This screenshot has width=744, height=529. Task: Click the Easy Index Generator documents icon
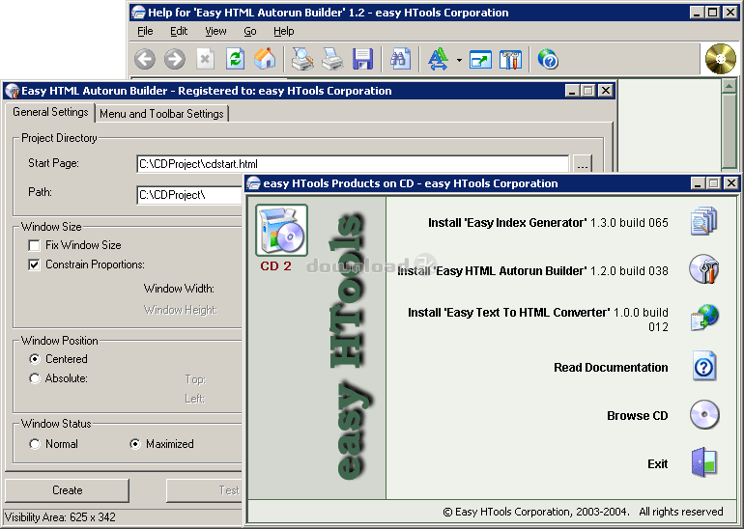(704, 221)
